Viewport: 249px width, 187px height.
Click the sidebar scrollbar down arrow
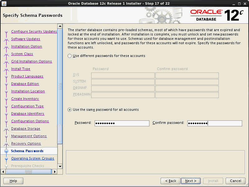tap(60, 167)
